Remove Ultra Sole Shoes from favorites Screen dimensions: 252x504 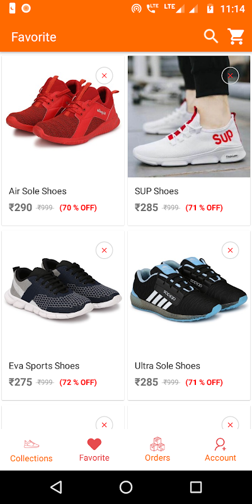pyautogui.click(x=230, y=250)
